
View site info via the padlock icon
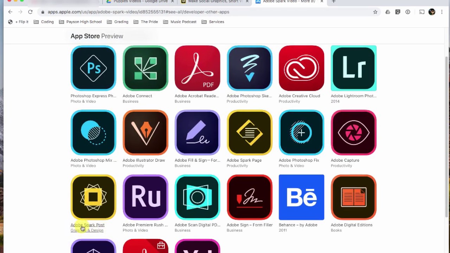coord(43,12)
